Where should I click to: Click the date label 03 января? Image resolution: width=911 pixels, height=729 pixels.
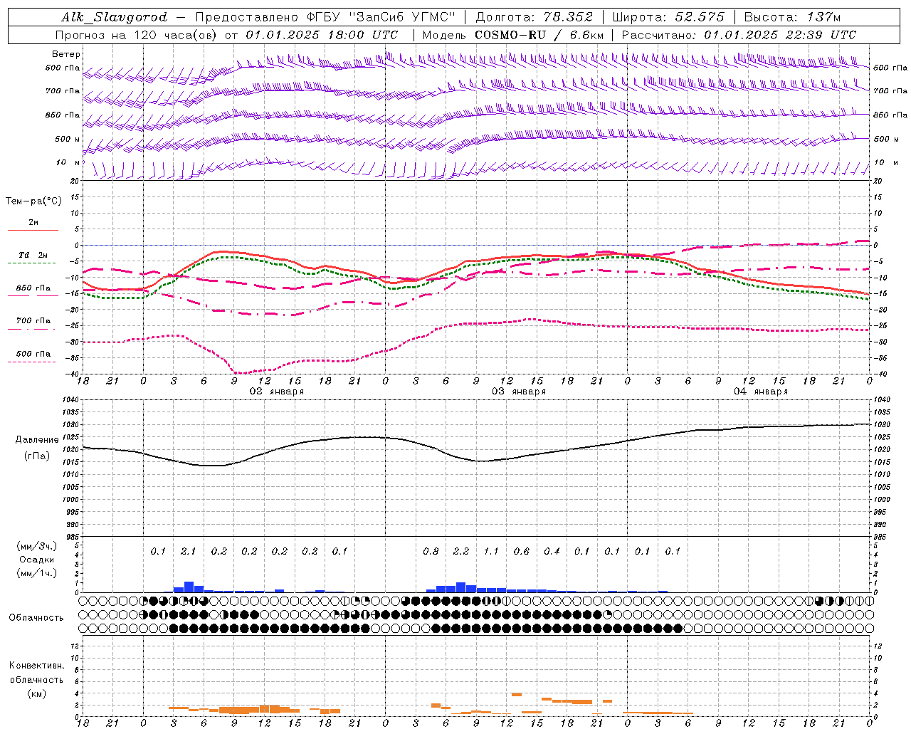tap(519, 392)
